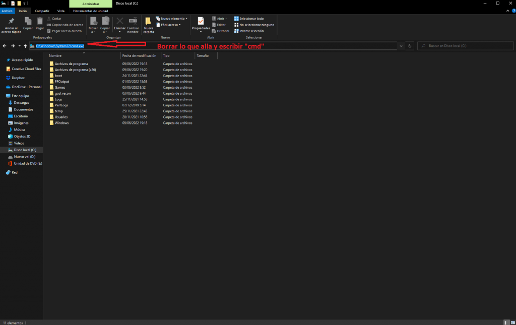The width and height of the screenshot is (516, 325).
Task: Select the Windows folder in the file list
Action: [61, 123]
